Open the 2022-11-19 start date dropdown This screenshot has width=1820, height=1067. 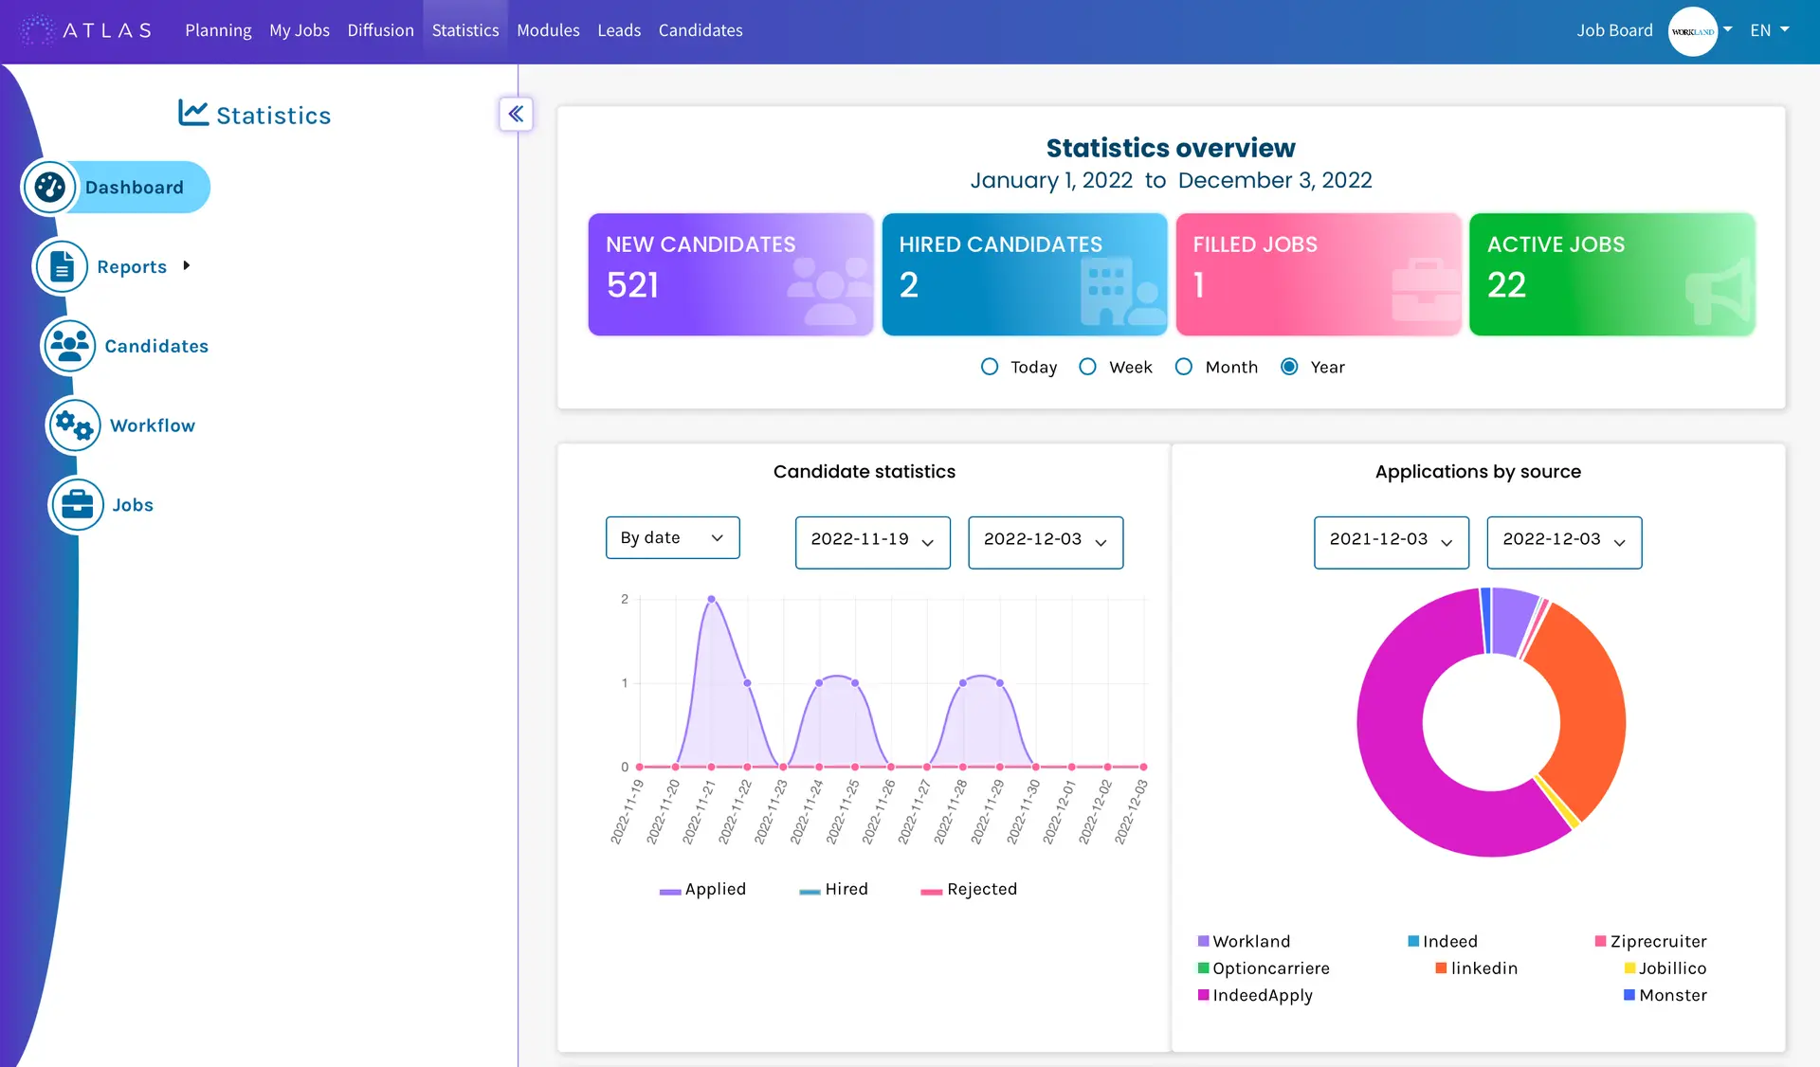[872, 542]
